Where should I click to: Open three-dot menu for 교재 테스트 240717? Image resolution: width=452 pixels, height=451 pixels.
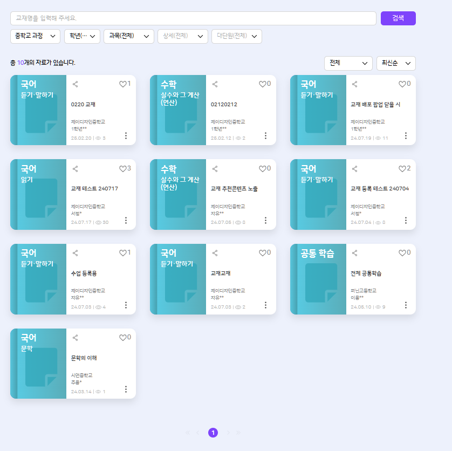click(x=126, y=220)
